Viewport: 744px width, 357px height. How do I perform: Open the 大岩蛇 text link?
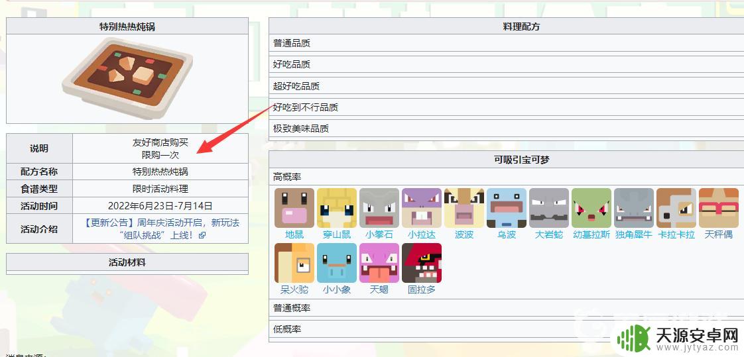(x=549, y=234)
